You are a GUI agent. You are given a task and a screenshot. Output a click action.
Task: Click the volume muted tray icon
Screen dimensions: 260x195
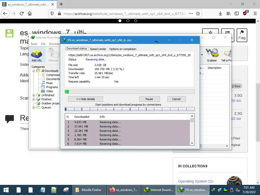click(x=237, y=190)
